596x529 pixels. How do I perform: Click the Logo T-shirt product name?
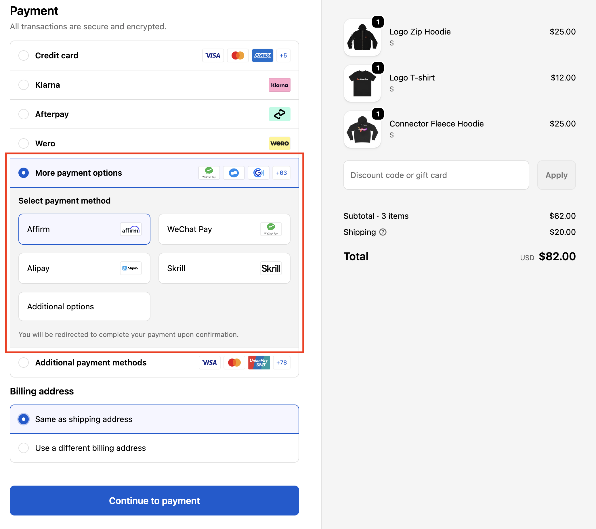(x=412, y=78)
